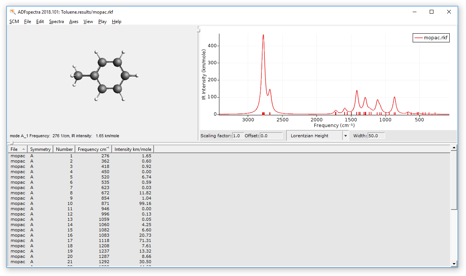Viewport: 466px width, 276px height.
Task: Open the SCM menu
Action: click(14, 22)
